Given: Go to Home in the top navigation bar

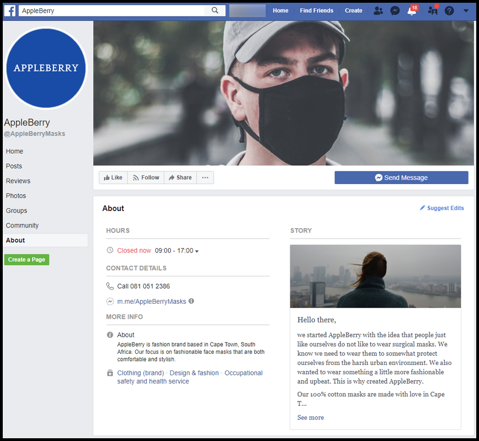Looking at the screenshot, I should click(x=281, y=10).
